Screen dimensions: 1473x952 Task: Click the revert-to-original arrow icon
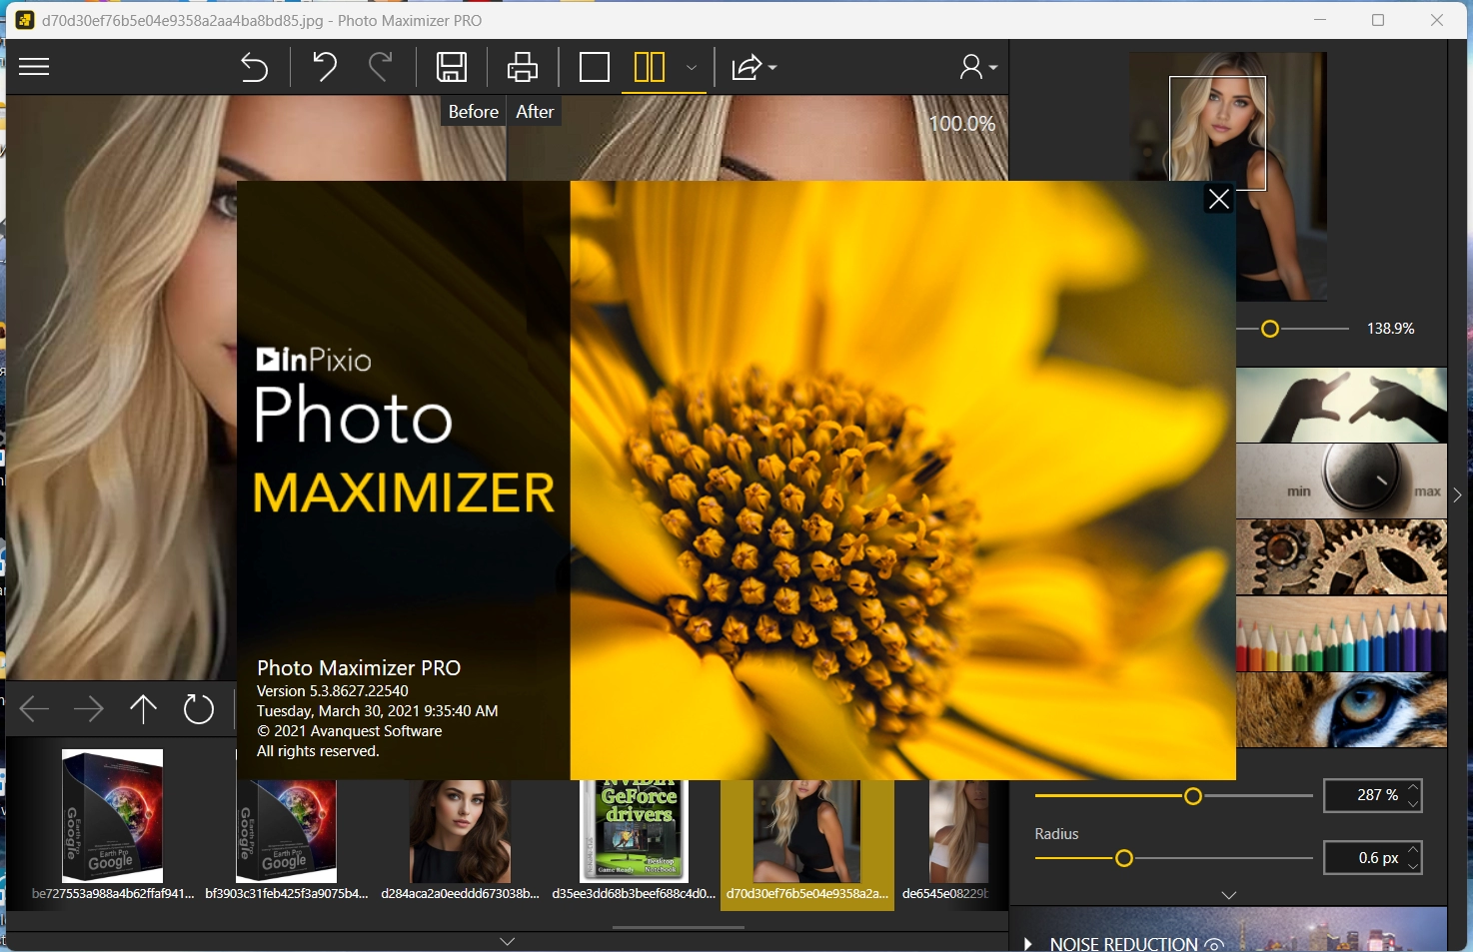click(x=254, y=67)
